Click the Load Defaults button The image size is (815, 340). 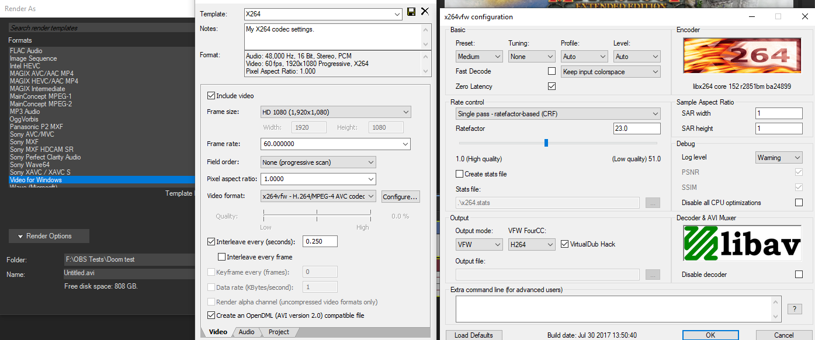(x=474, y=335)
